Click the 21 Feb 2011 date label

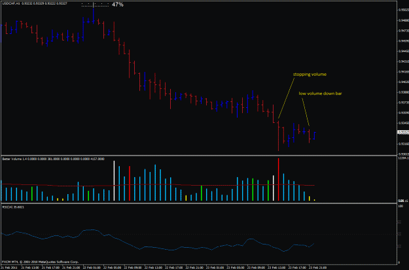[9, 267]
